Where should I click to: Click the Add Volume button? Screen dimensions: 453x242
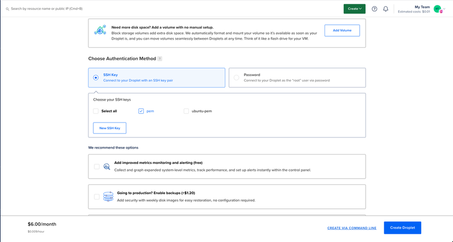(342, 30)
